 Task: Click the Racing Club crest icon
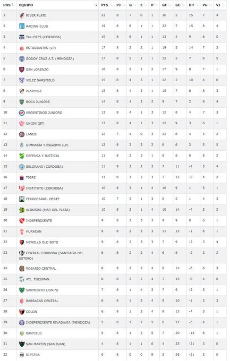click(22, 26)
